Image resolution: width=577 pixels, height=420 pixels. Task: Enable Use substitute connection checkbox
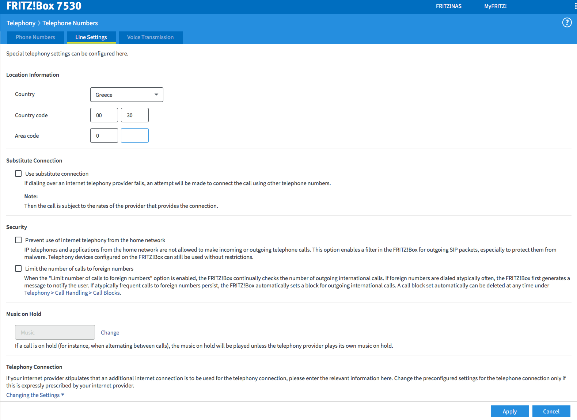[x=18, y=173]
